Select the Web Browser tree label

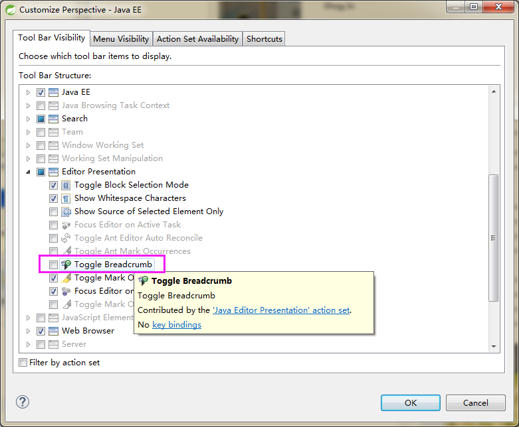(x=88, y=331)
